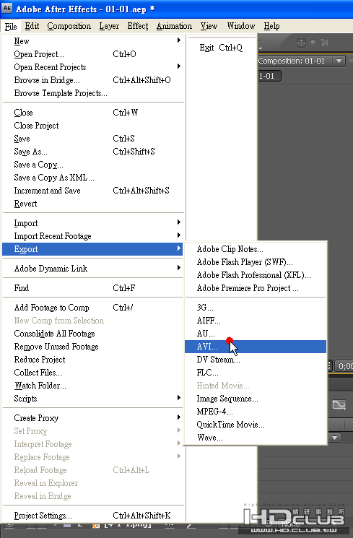
Task: Choose Save a Copy As XML...
Action: 93,178
